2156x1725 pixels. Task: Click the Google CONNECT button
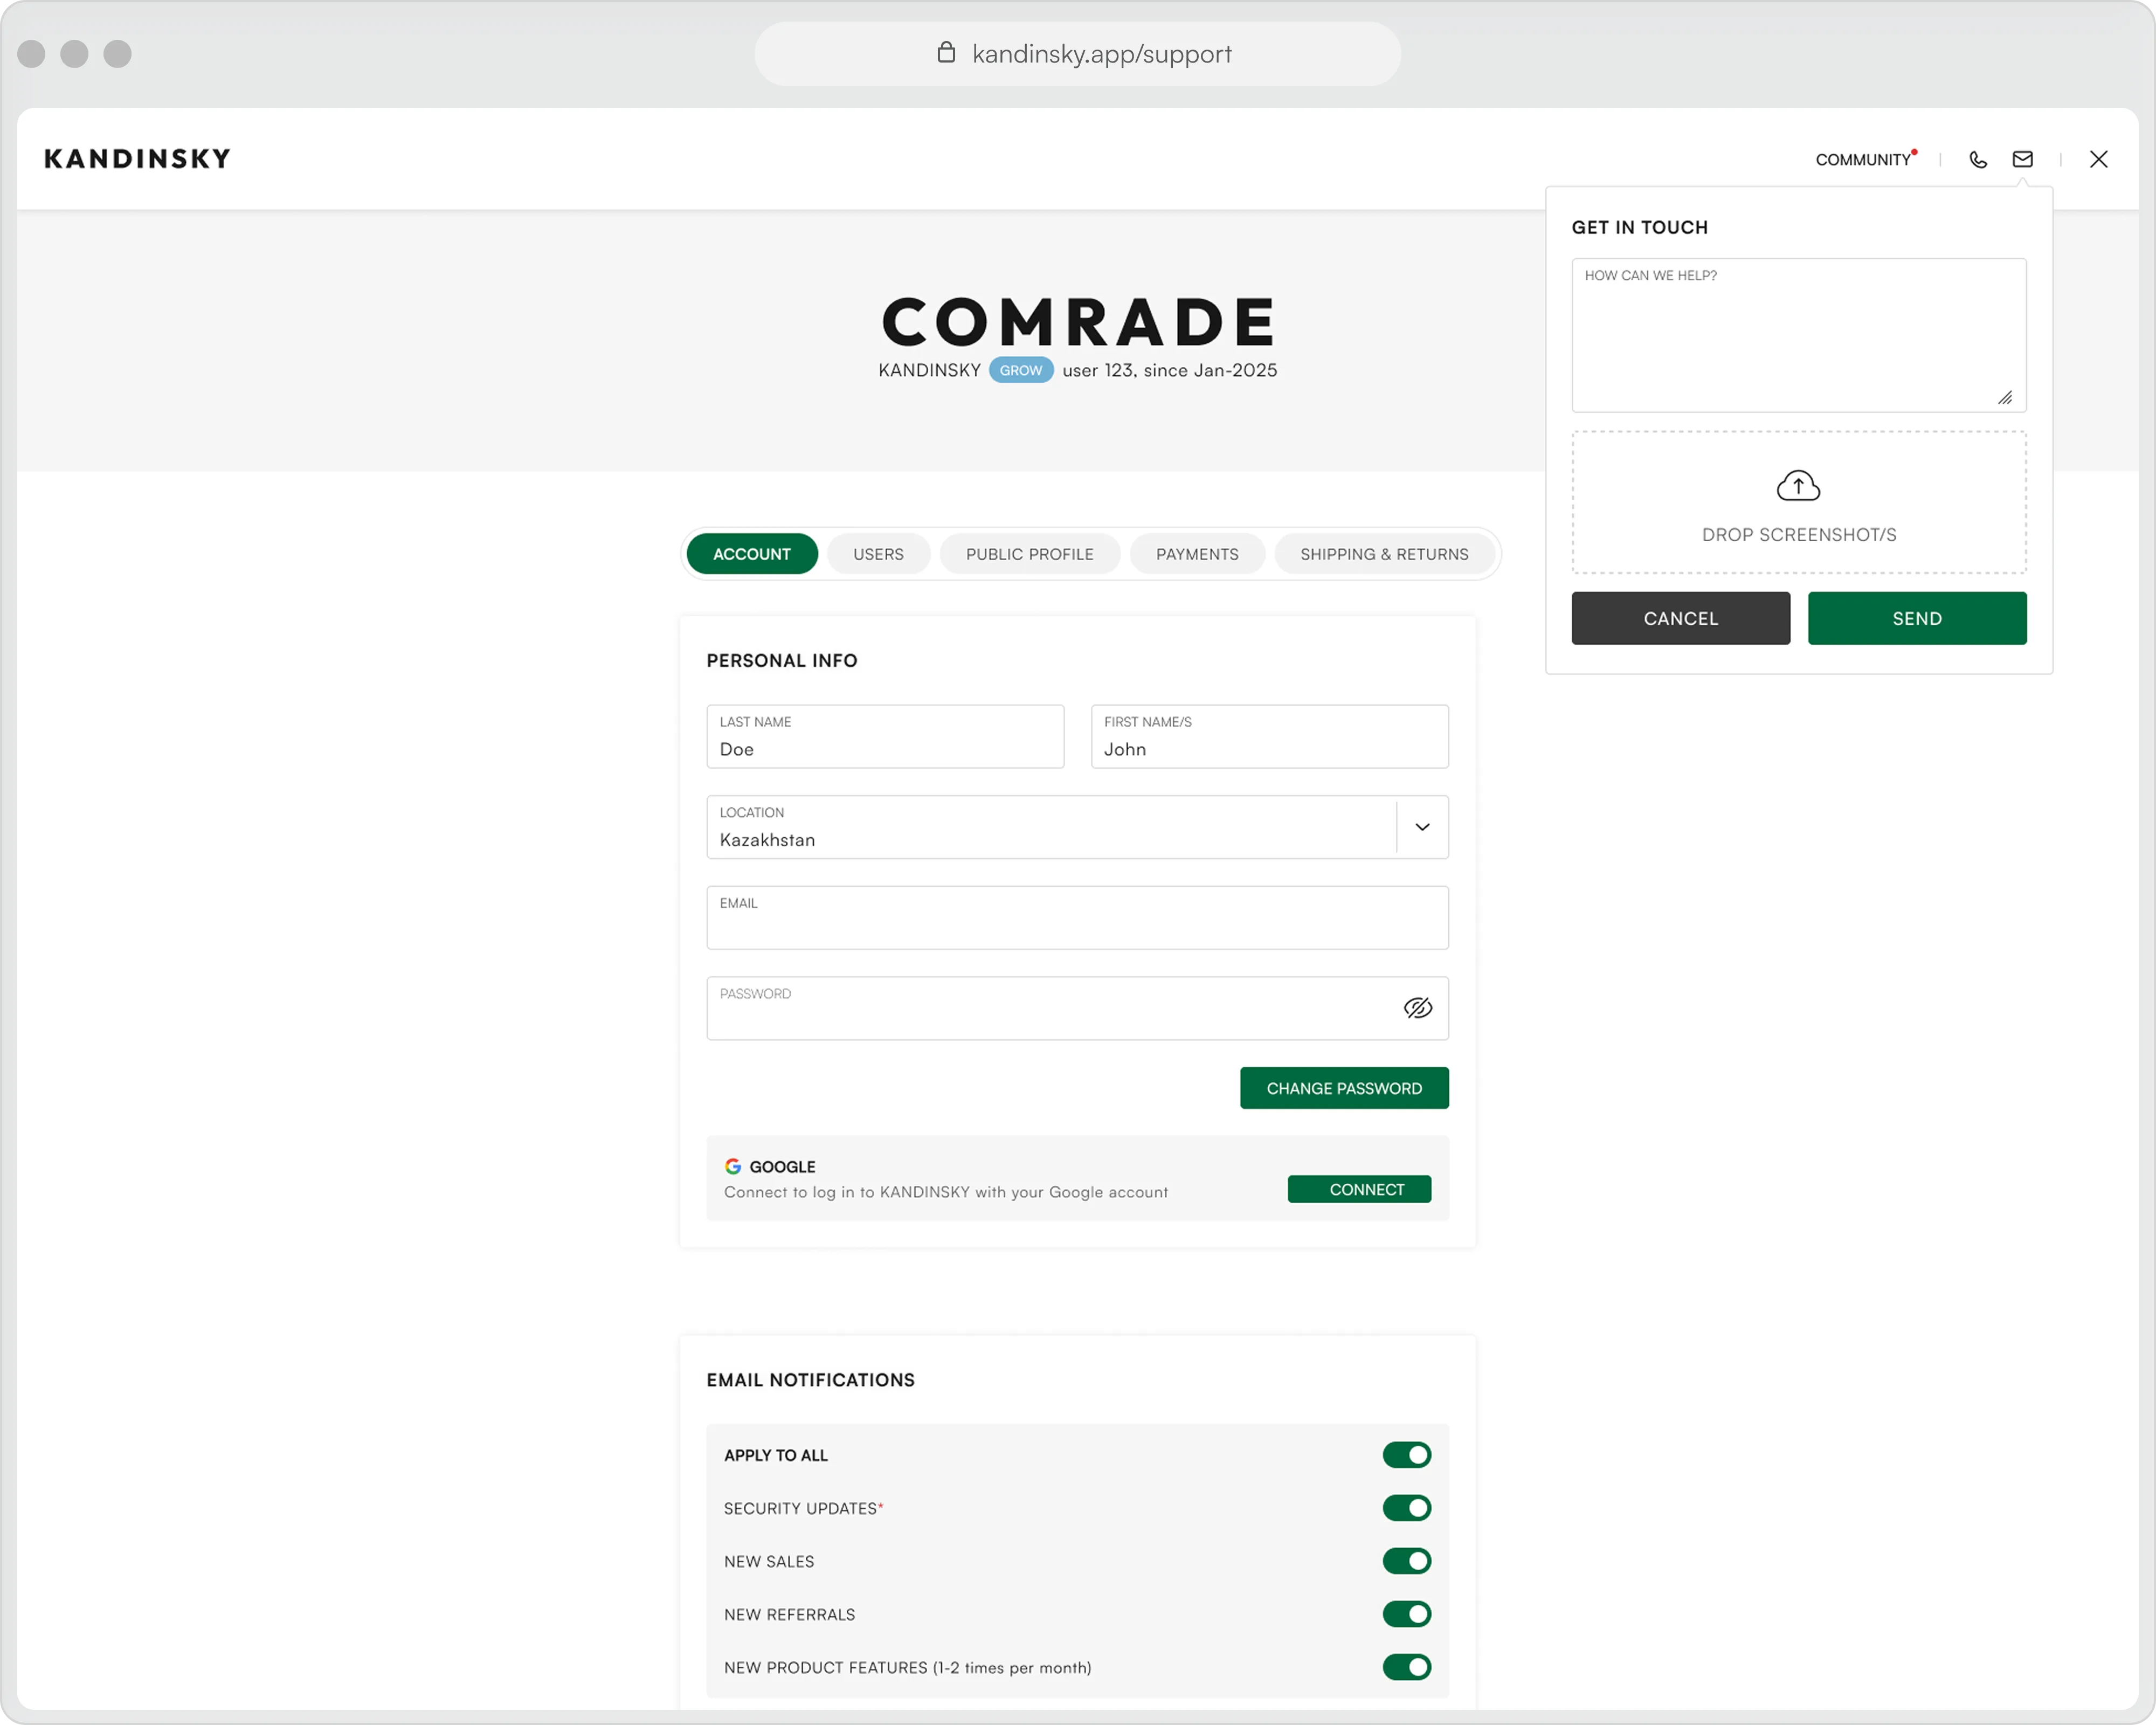coord(1359,1189)
